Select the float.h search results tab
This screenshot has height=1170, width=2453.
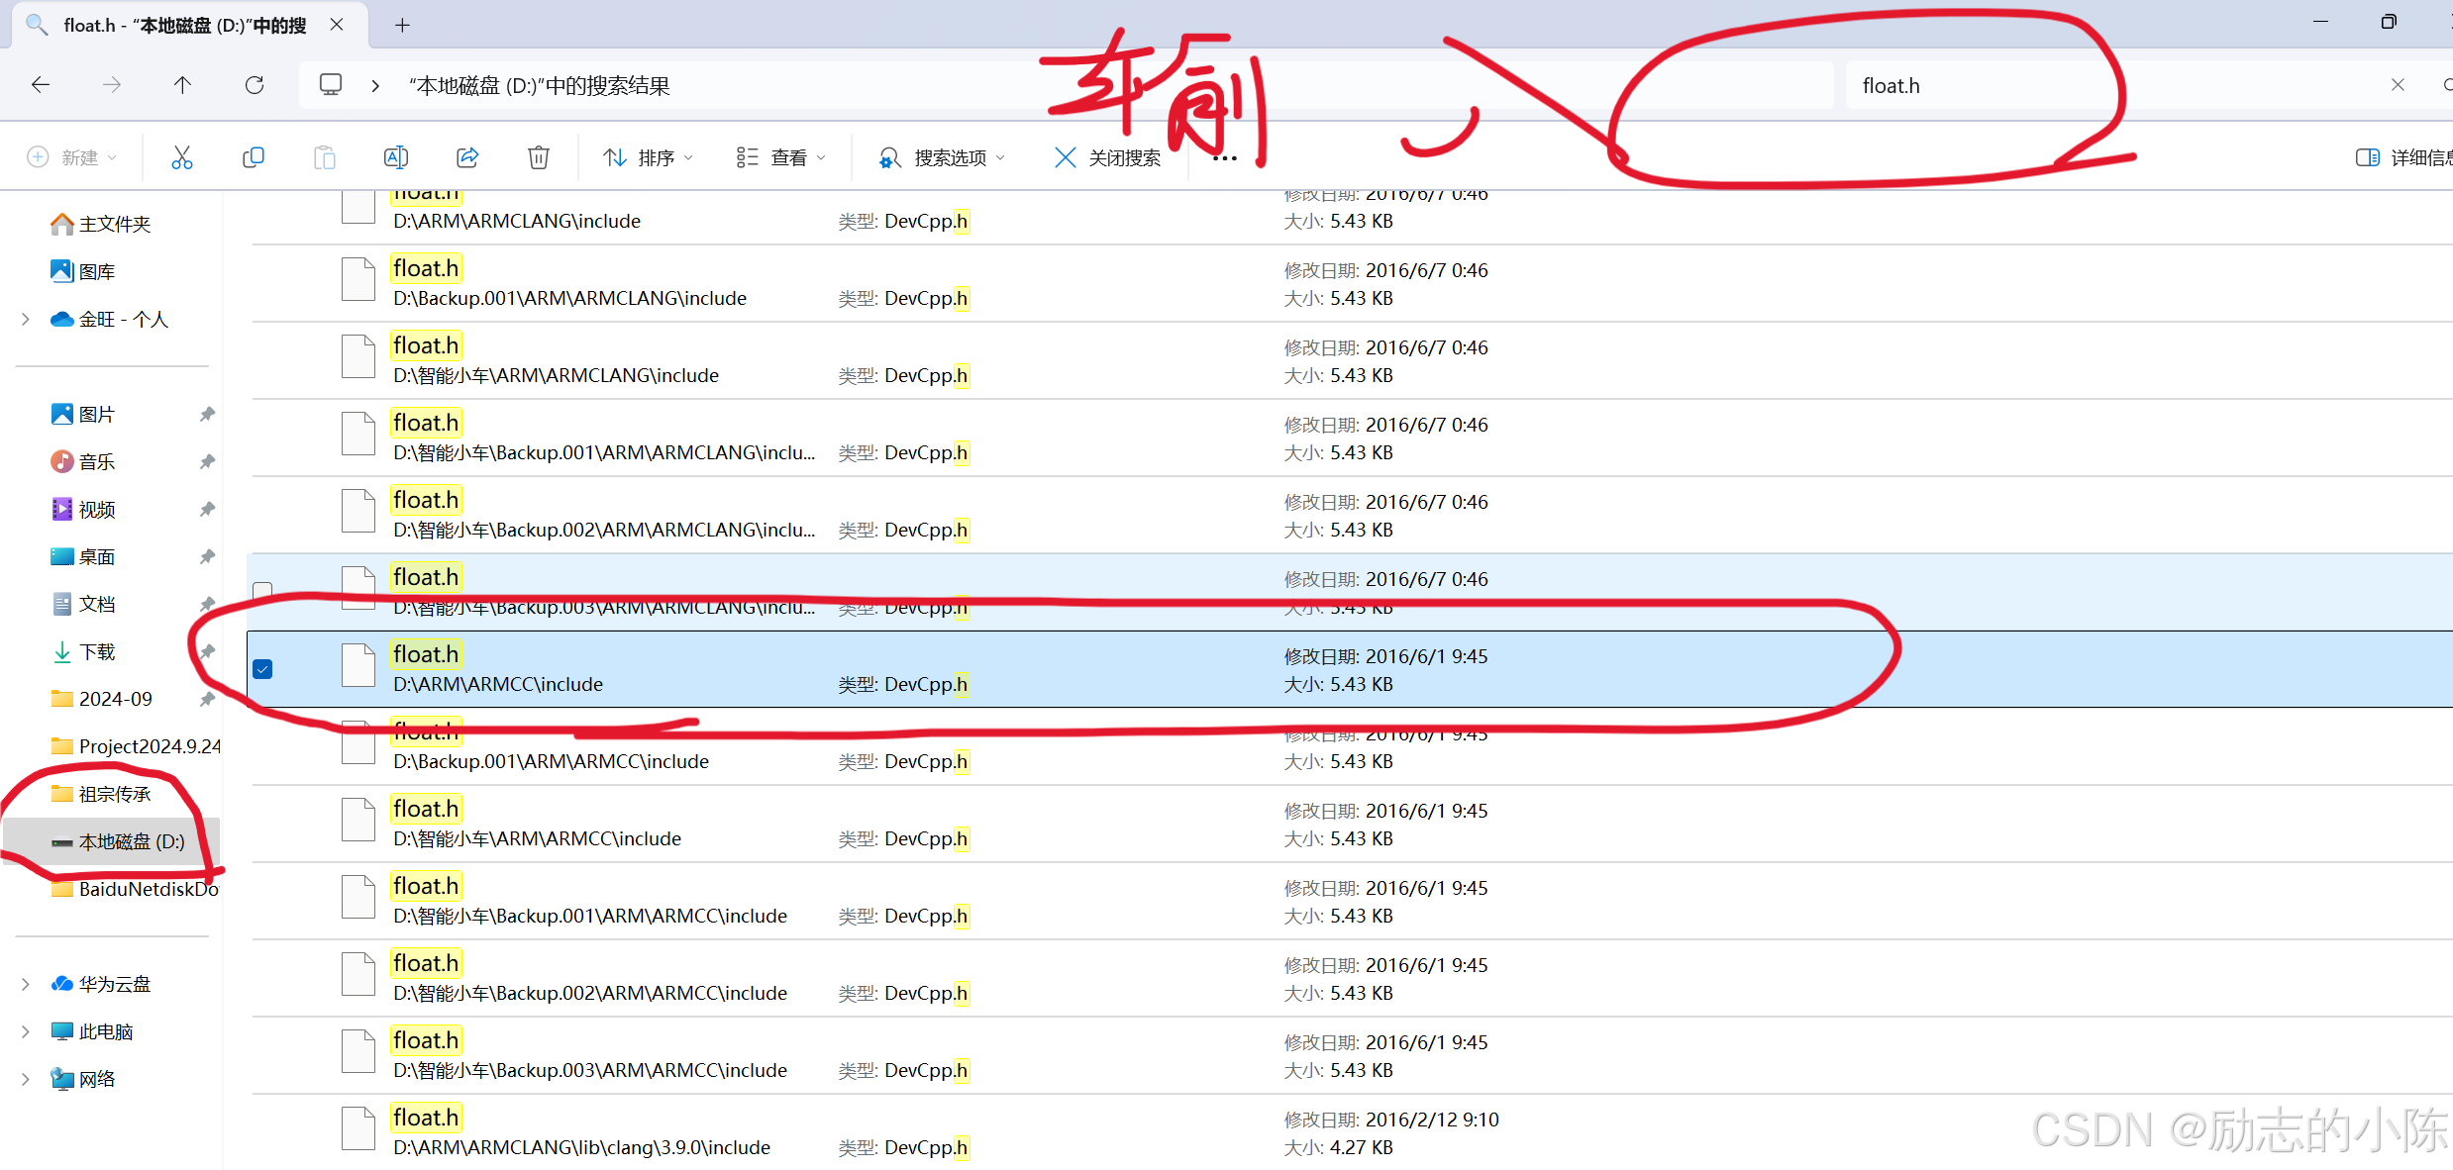[183, 26]
